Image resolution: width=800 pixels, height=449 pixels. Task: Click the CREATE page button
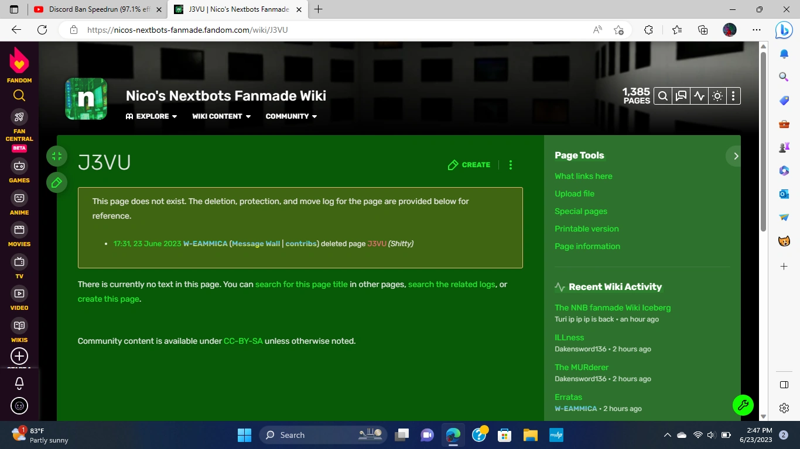tap(469, 165)
